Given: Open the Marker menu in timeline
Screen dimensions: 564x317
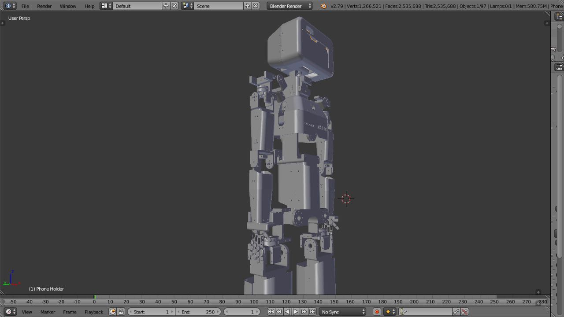Looking at the screenshot, I should coord(48,312).
